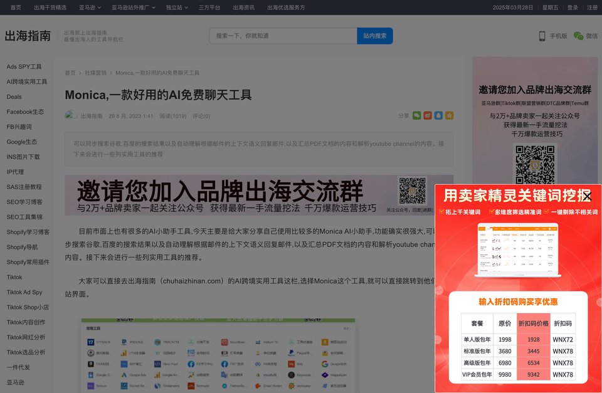Click the 评论(0) comments link
The image size is (602, 393).
pyautogui.click(x=201, y=116)
